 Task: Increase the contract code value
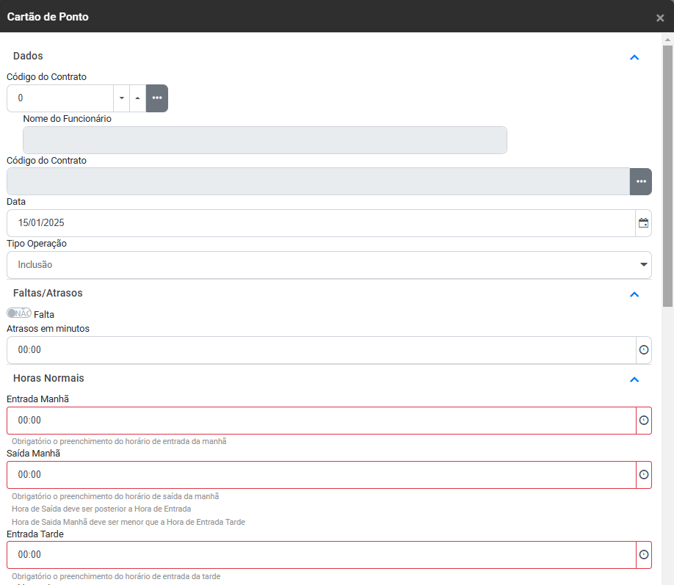point(138,98)
